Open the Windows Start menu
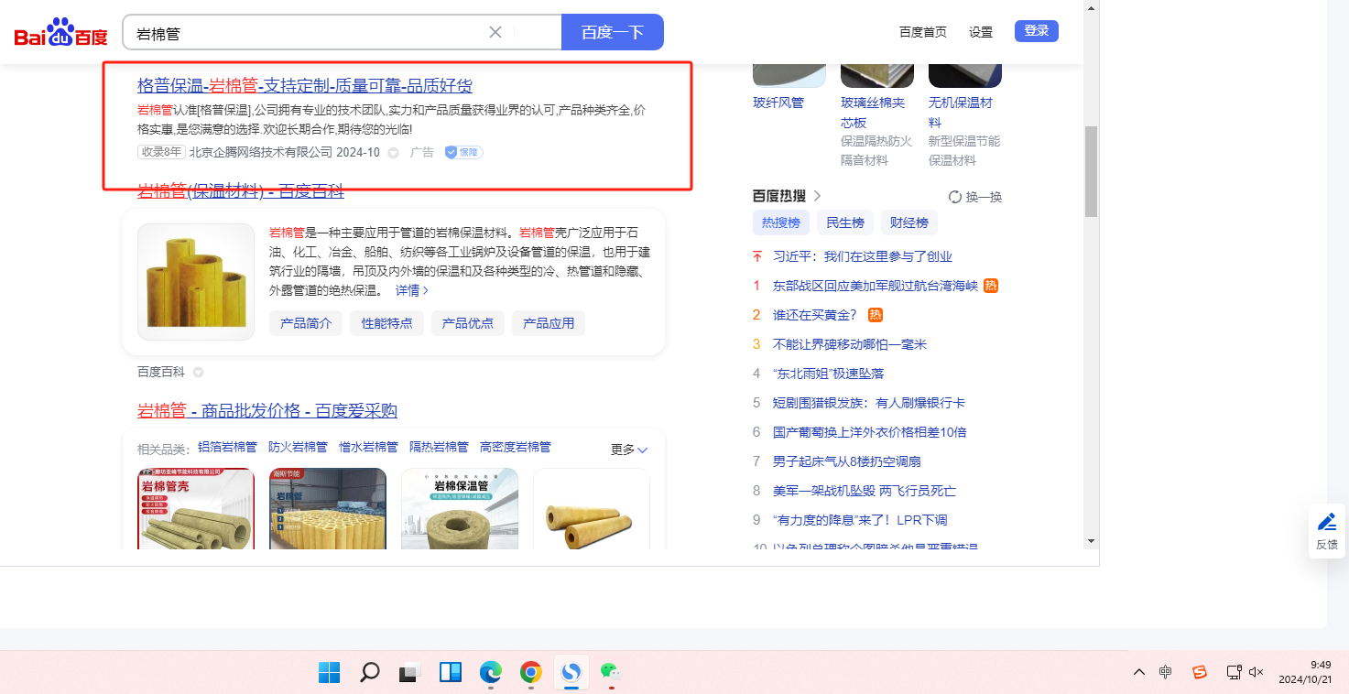The width and height of the screenshot is (1349, 694). pos(330,673)
